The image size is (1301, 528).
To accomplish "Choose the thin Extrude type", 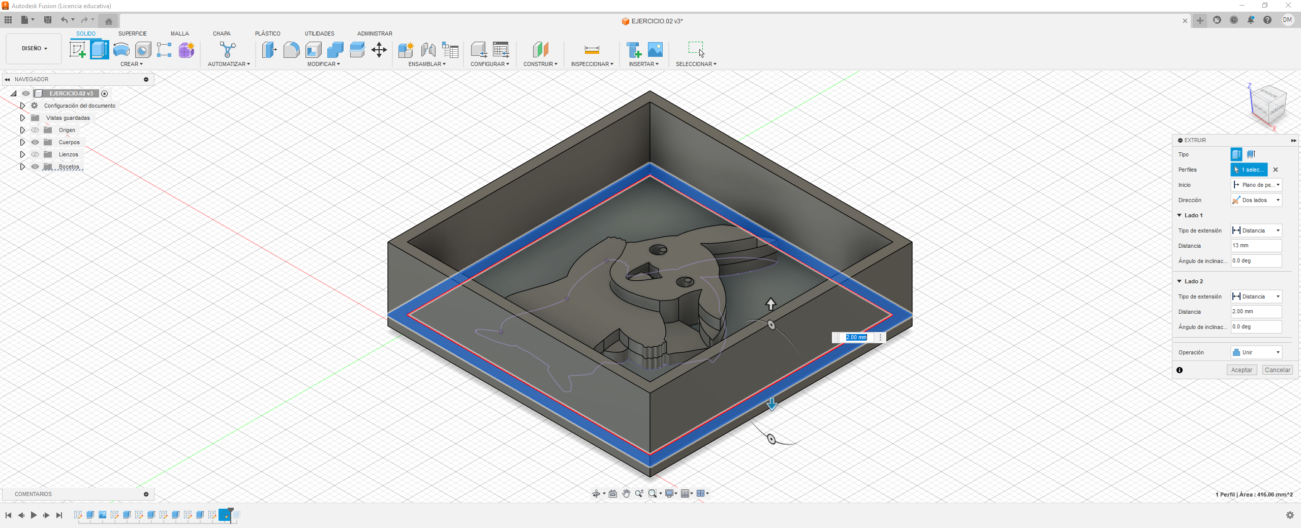I will pos(1251,154).
